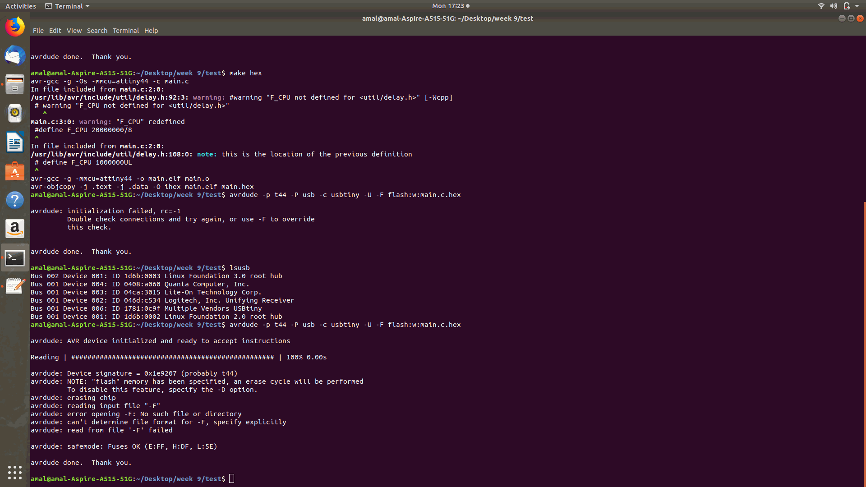Click the Activities button
Image resolution: width=866 pixels, height=487 pixels.
click(x=20, y=6)
